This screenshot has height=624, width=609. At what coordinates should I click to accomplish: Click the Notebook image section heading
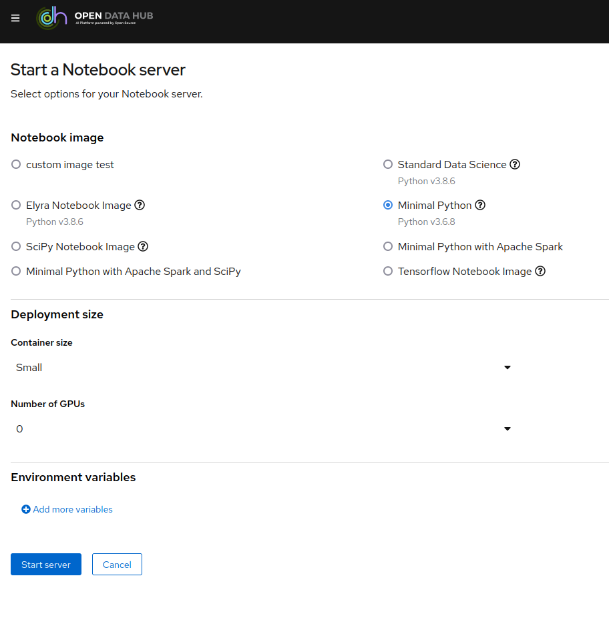click(x=57, y=137)
